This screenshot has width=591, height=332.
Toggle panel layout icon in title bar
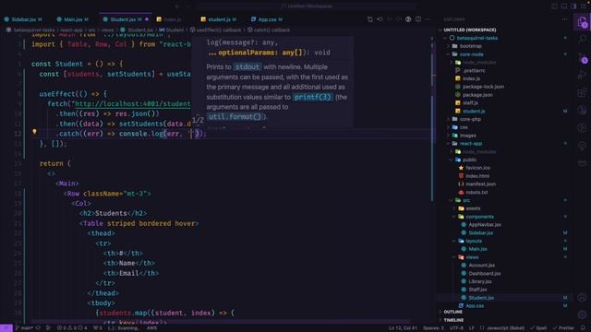pos(564,6)
